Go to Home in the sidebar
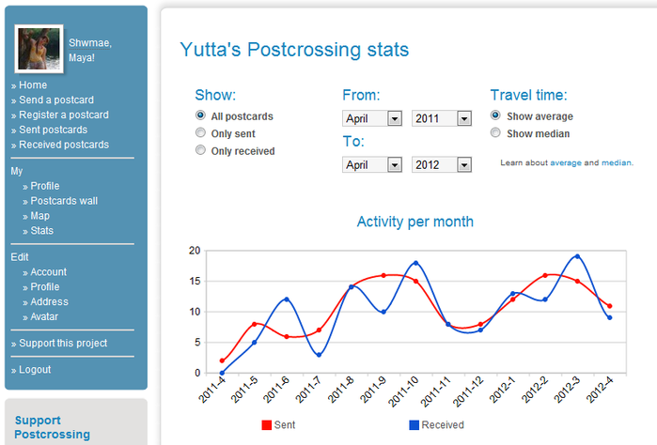 (33, 85)
